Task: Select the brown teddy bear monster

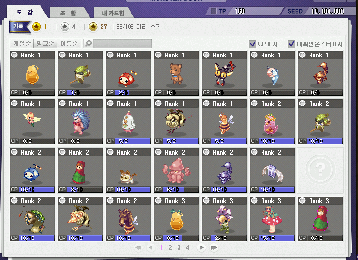Action: click(176, 73)
